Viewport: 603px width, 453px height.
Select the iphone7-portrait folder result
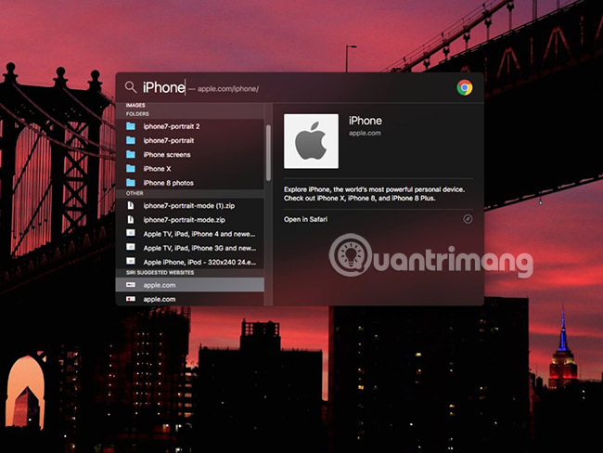point(168,140)
